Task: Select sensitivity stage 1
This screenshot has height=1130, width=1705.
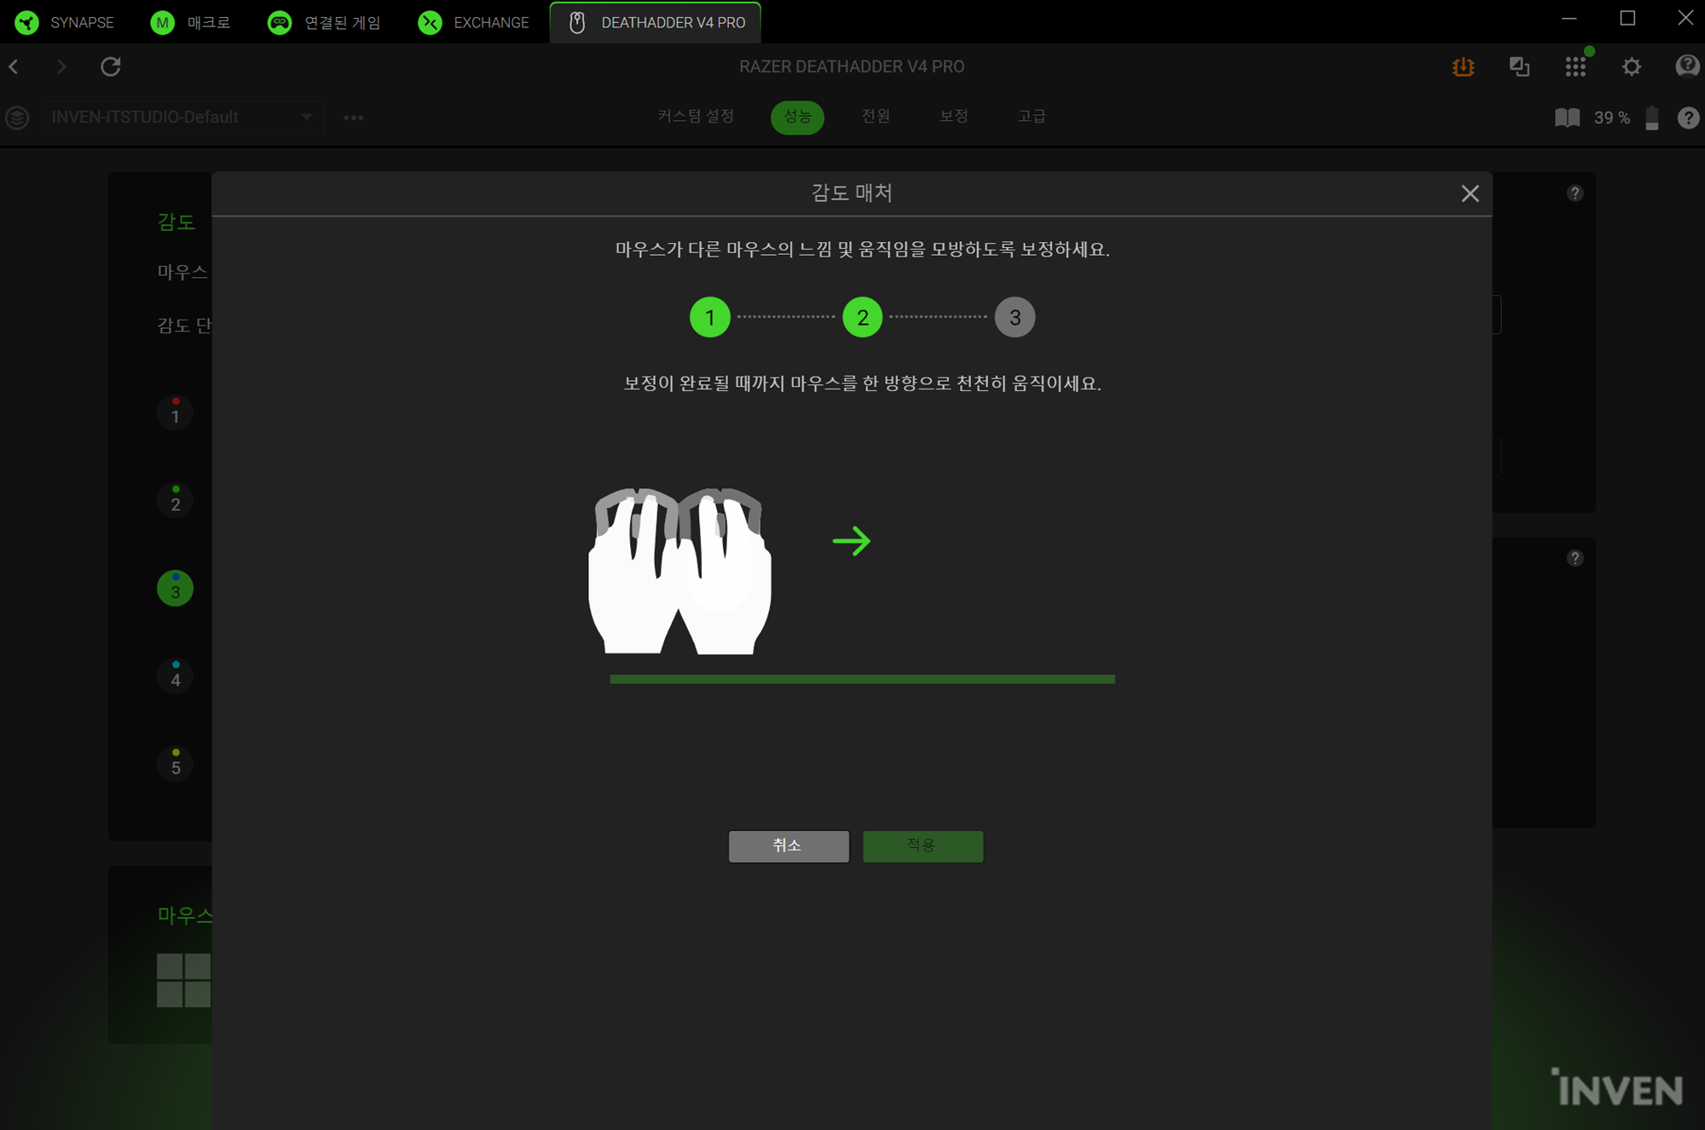Action: tap(175, 413)
